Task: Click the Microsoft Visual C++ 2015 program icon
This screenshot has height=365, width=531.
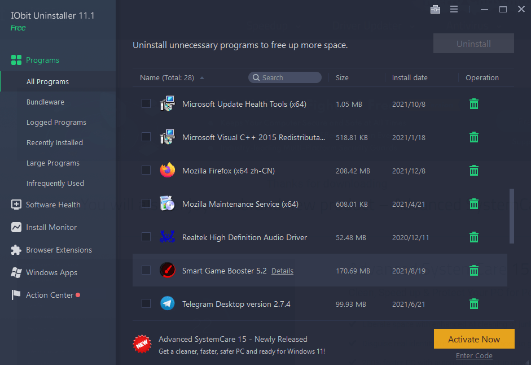Action: (x=167, y=137)
